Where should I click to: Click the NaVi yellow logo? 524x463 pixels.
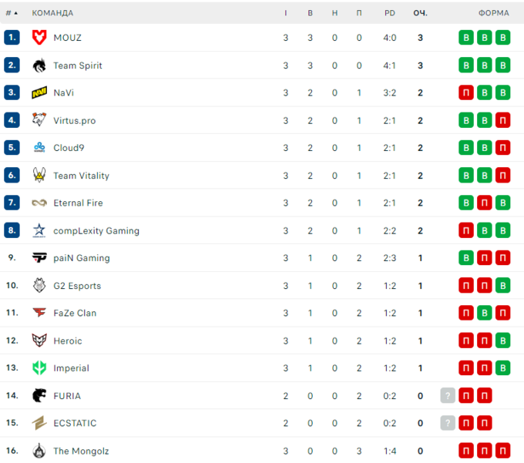point(39,93)
